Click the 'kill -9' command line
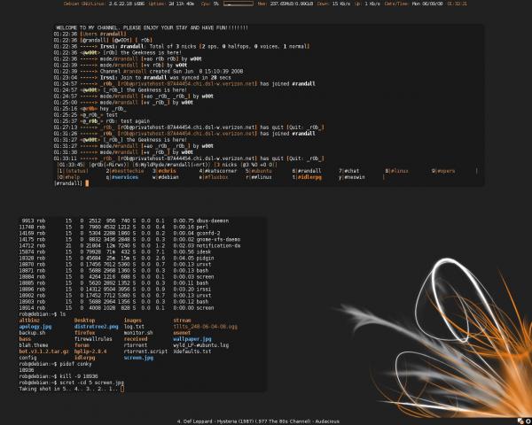The height and width of the screenshot is (425, 532). [59, 376]
